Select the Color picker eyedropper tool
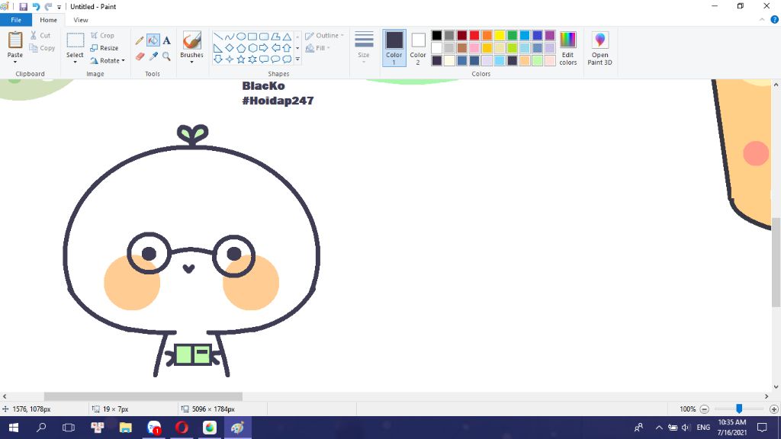 (153, 56)
